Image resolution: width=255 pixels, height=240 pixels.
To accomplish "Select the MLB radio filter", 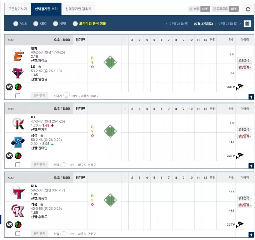I will click(16, 24).
